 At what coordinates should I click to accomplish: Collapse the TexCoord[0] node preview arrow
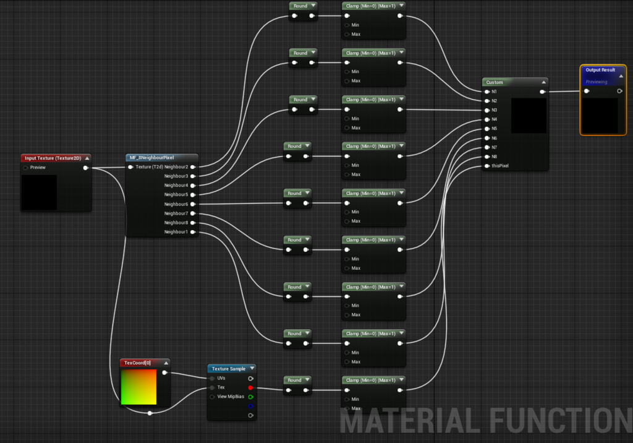coord(166,363)
